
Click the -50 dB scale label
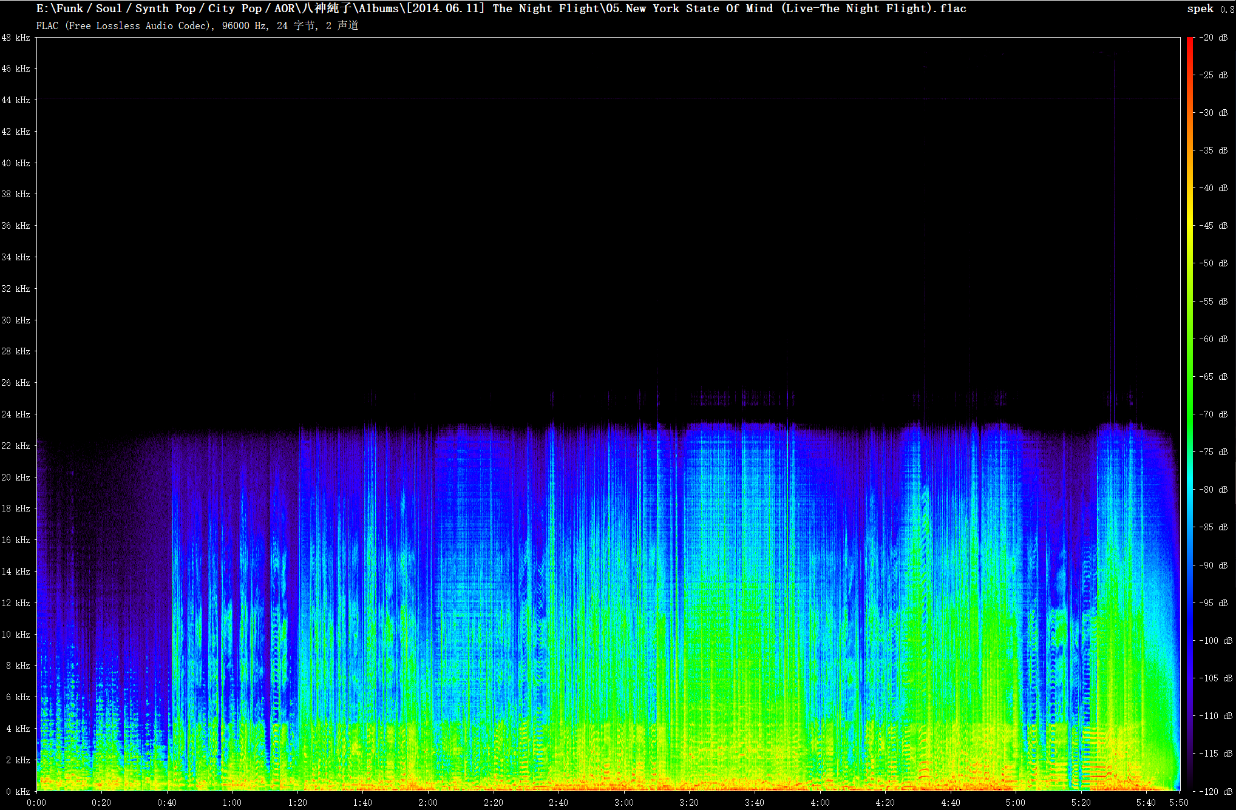coord(1214,263)
